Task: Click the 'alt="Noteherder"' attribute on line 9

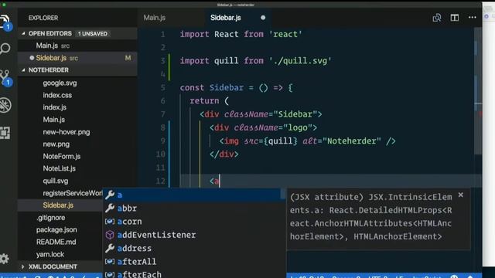Action: point(342,141)
